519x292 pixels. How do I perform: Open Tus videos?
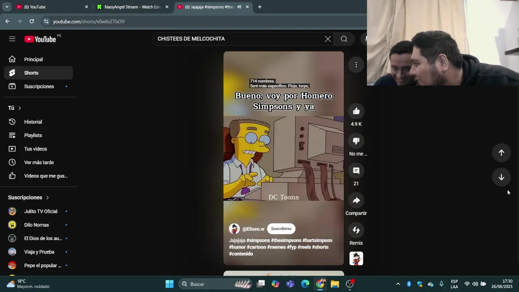click(39, 149)
